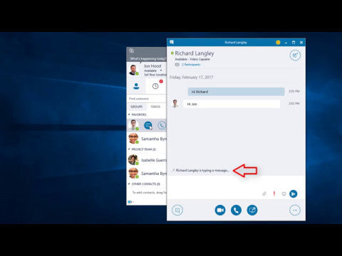Open the IM button at bottom left of the conversation
The width and height of the screenshot is (342, 256).
click(177, 210)
